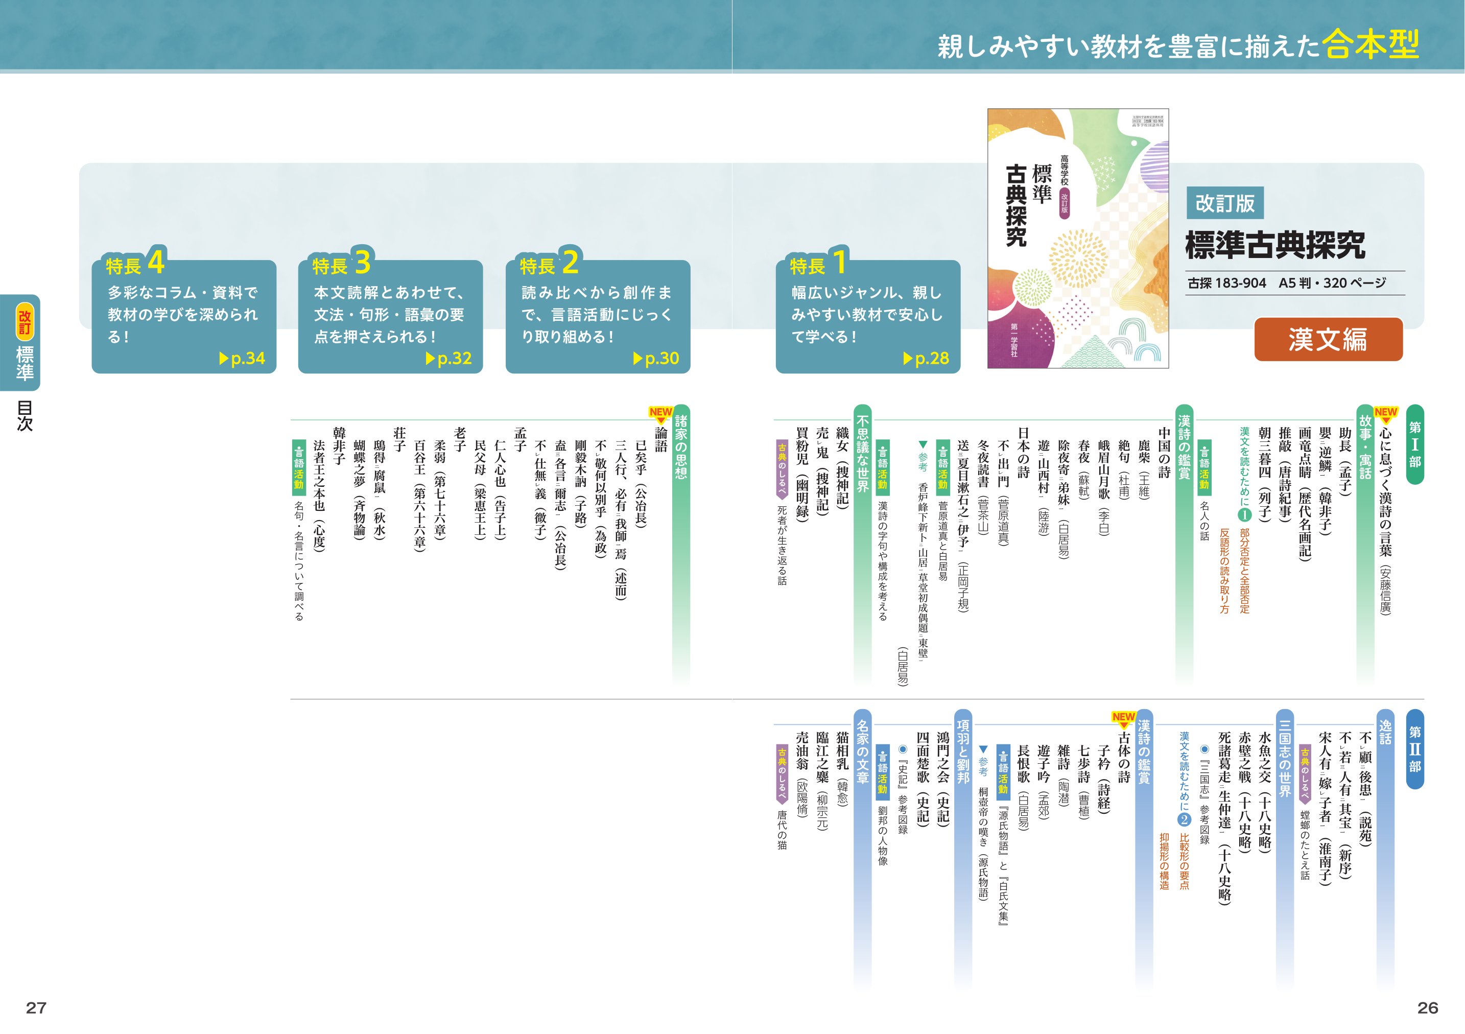Click the 古典のしるべ badge beside 蟷螂のたとえ話
This screenshot has width=1465, height=1034.
point(1305,775)
